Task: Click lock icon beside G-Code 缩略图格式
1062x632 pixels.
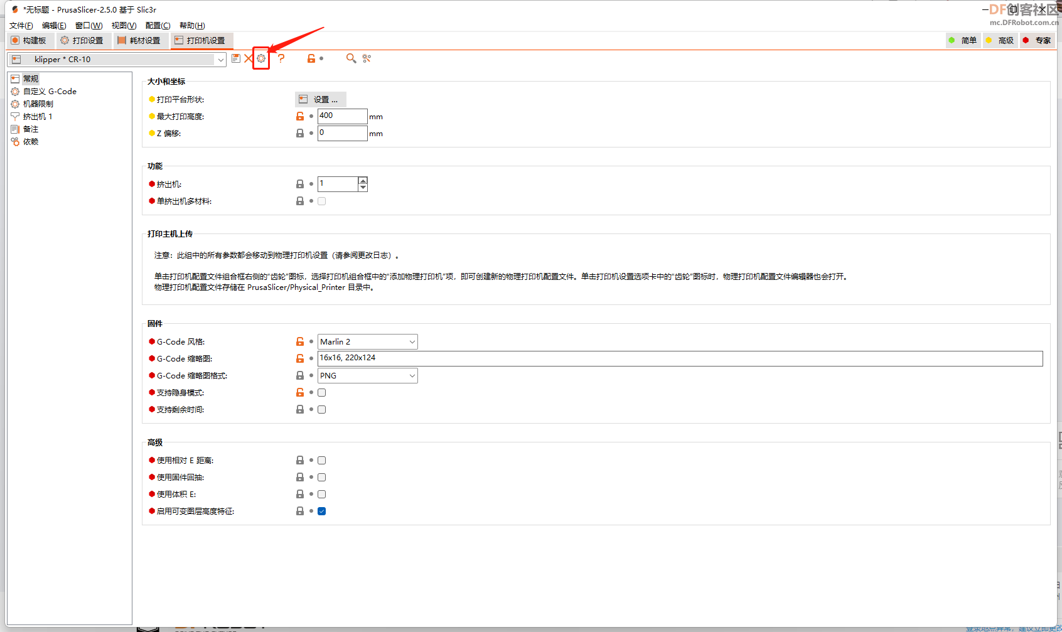Action: (300, 375)
